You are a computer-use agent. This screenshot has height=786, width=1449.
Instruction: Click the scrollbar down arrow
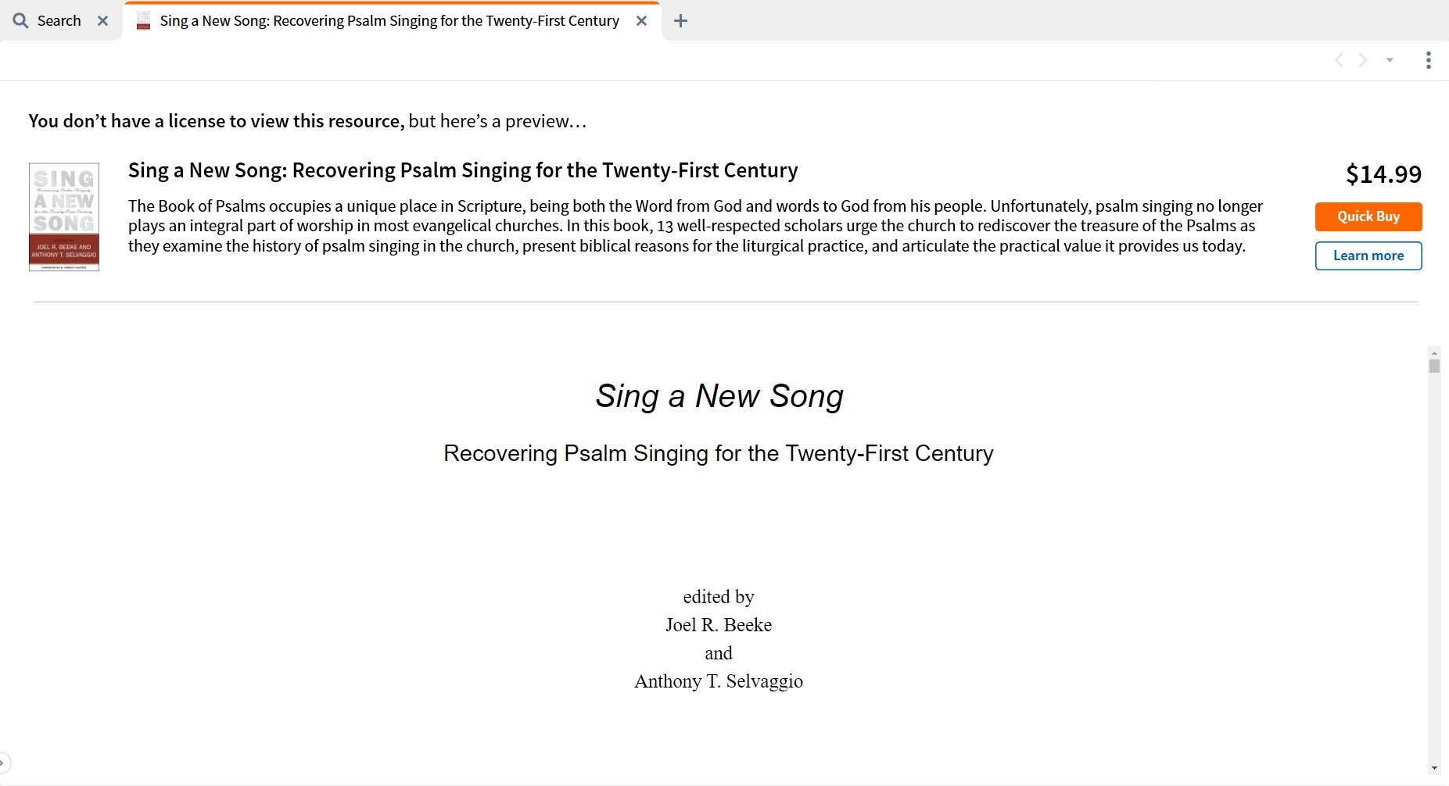[x=1434, y=768]
